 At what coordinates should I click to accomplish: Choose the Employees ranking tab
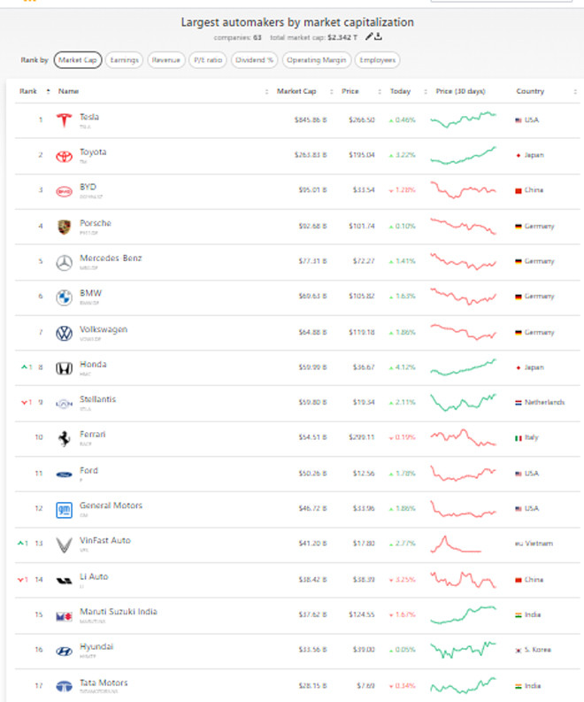(x=378, y=60)
